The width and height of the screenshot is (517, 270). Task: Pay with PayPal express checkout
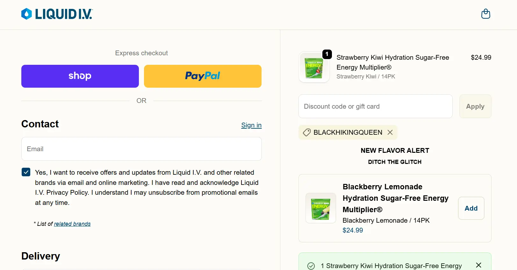203,76
